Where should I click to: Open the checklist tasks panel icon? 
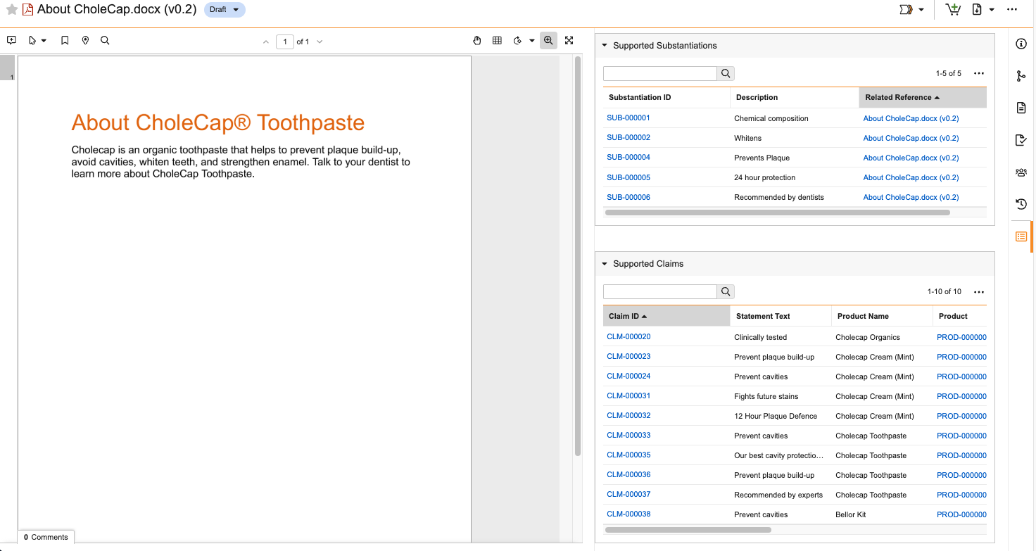pyautogui.click(x=1021, y=140)
